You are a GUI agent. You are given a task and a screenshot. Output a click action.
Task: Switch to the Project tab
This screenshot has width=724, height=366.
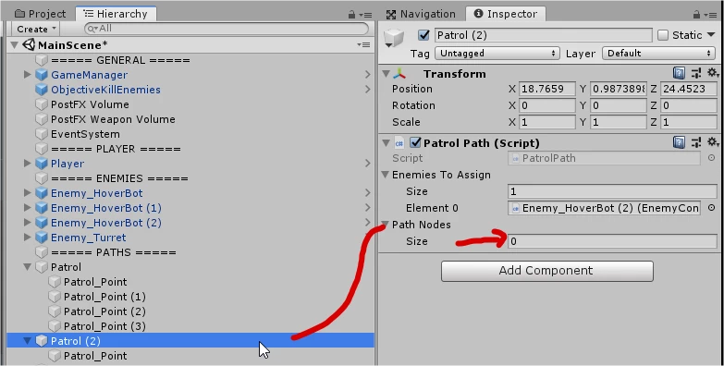click(x=40, y=14)
